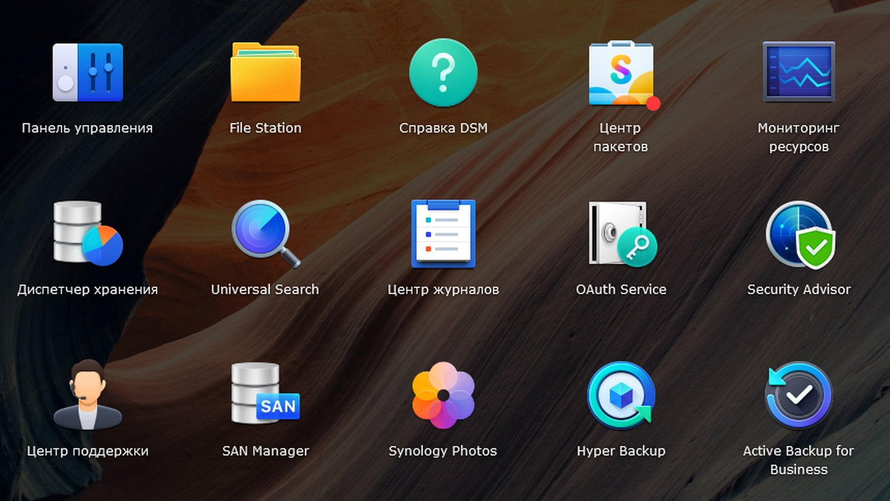Click the "Мониторинг ресурсов" label text

point(799,137)
